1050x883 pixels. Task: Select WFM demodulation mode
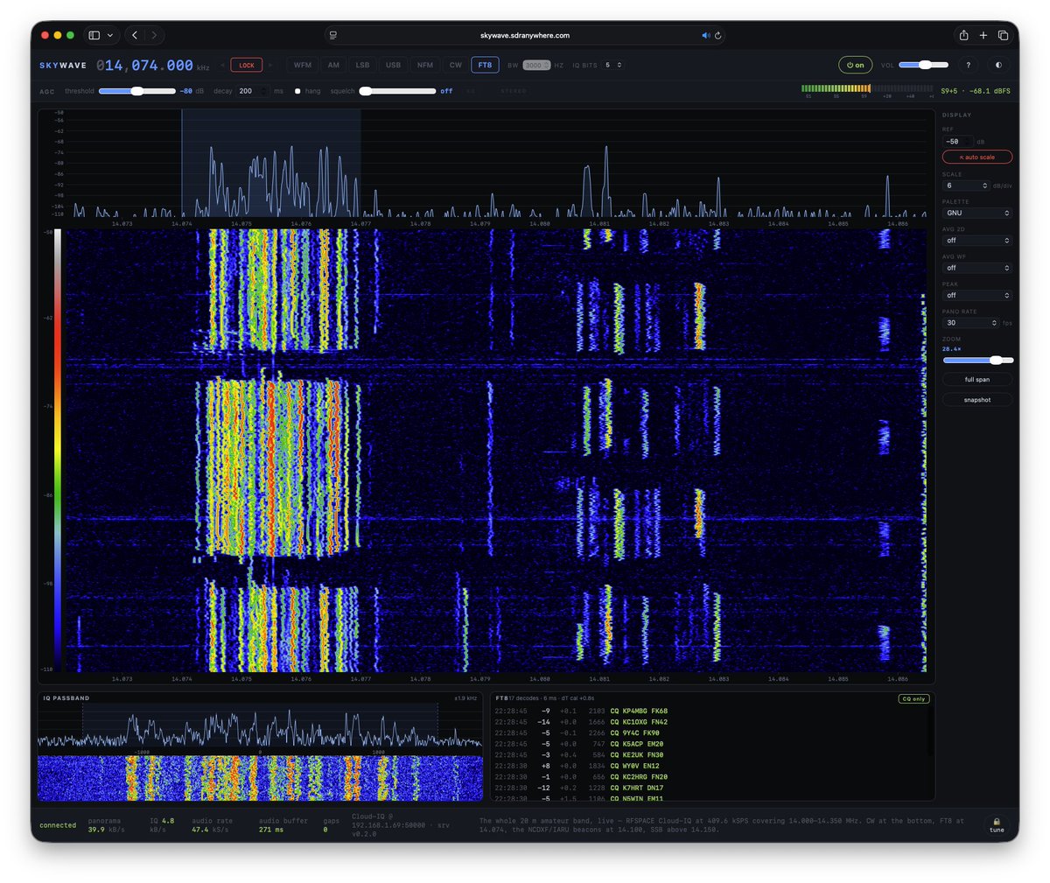click(303, 65)
